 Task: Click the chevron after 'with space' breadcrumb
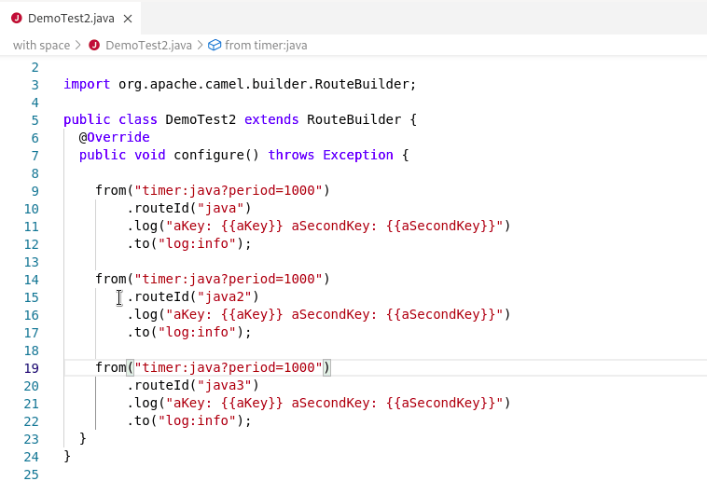pyautogui.click(x=78, y=45)
